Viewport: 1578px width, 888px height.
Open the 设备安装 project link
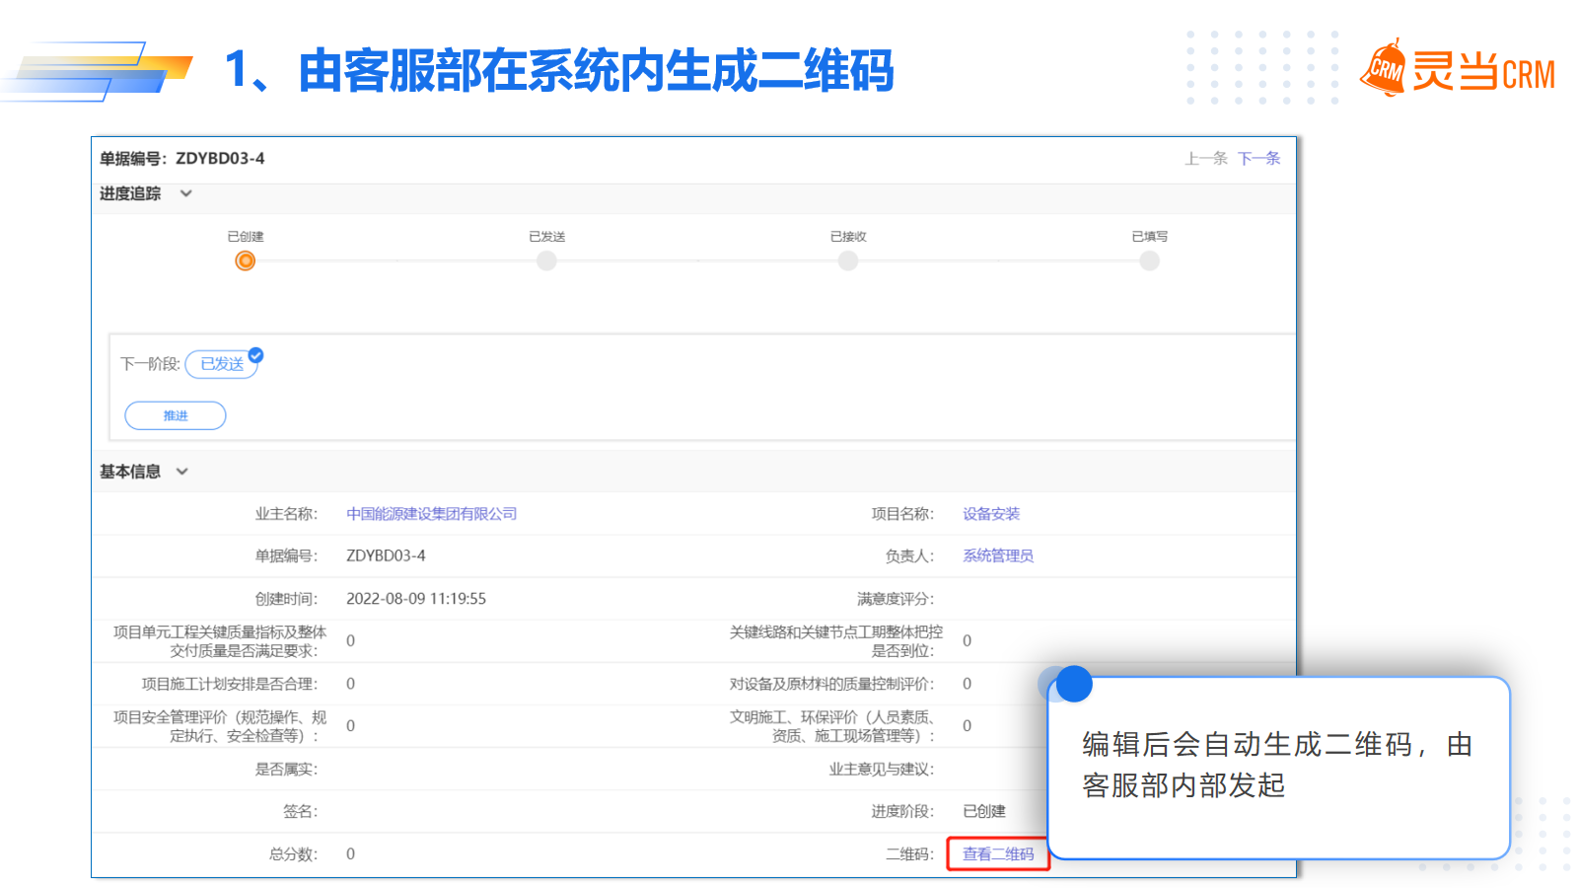991,514
